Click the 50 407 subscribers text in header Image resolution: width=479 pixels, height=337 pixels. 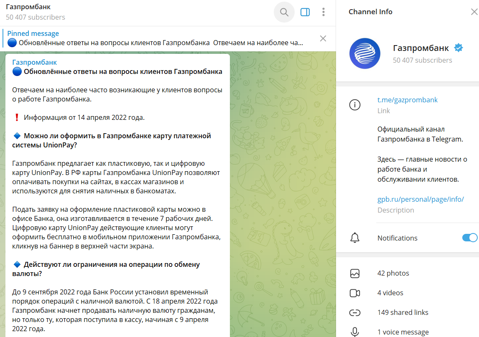36,18
